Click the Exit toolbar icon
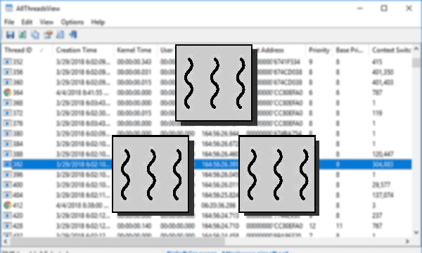Screen dimensions: 422x253 pyautogui.click(x=73, y=34)
